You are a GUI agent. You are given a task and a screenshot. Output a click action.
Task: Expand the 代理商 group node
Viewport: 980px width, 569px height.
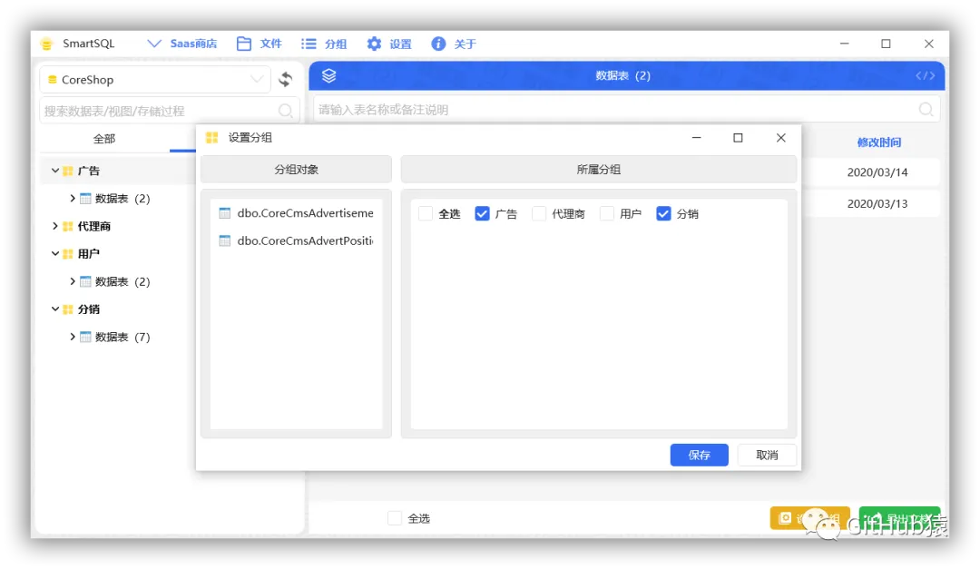pyautogui.click(x=55, y=226)
